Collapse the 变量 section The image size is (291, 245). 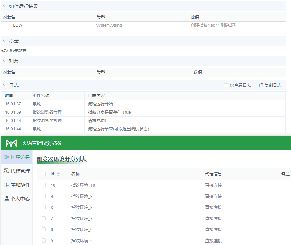coord(5,41)
